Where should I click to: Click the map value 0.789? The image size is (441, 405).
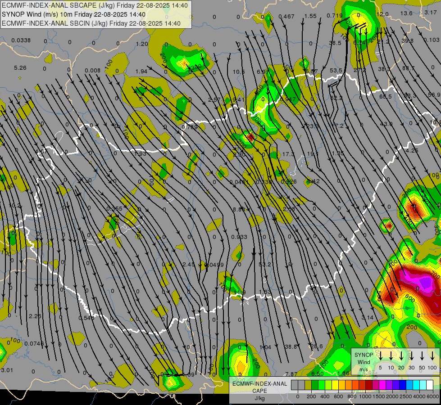(190, 127)
